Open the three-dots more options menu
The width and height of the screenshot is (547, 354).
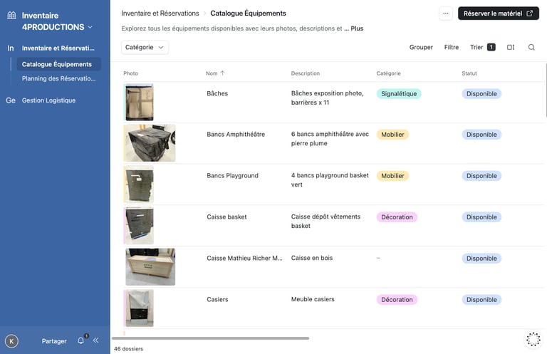[x=445, y=14]
